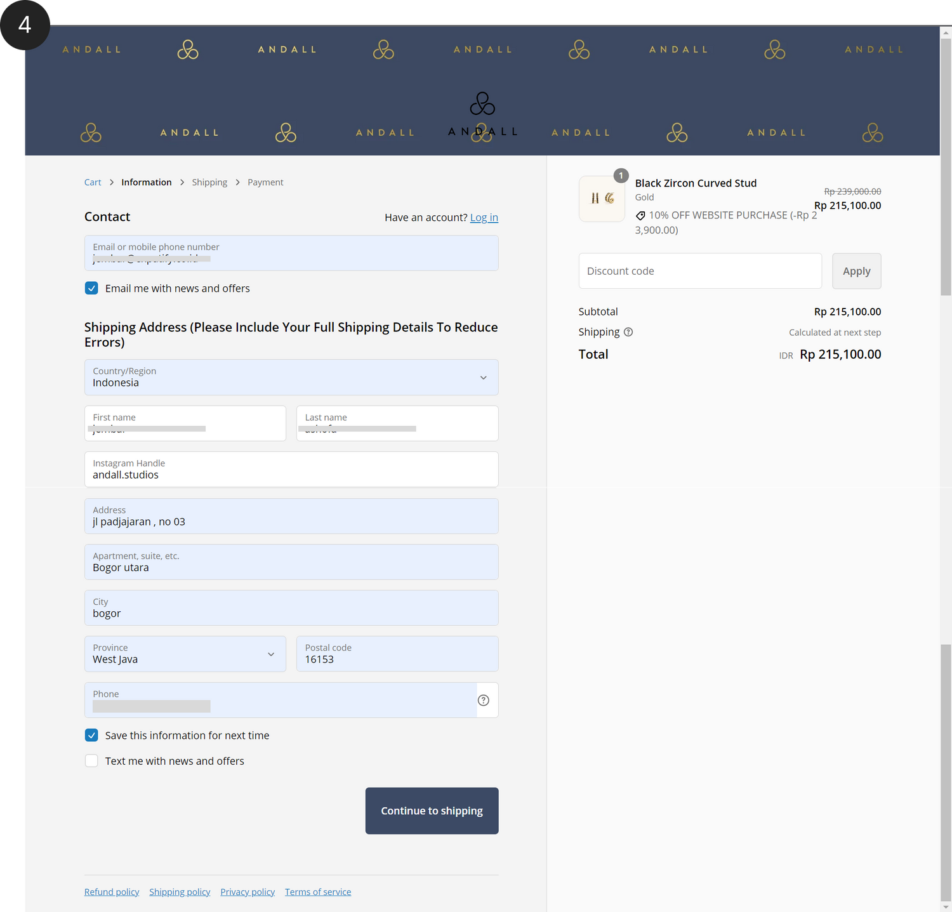
Task: Click the Black Zircon Curved Stud thumbnail
Action: 602,199
